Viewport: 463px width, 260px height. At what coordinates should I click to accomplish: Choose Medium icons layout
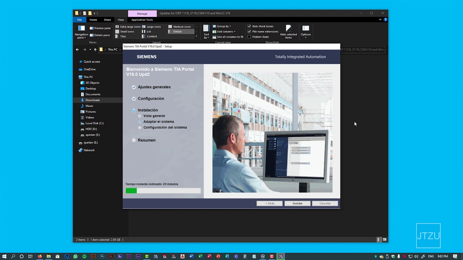pyautogui.click(x=179, y=27)
